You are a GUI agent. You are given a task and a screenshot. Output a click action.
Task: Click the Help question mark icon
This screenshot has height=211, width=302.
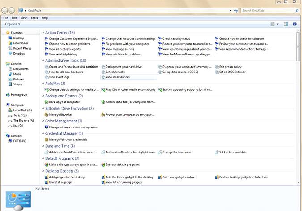point(294,24)
